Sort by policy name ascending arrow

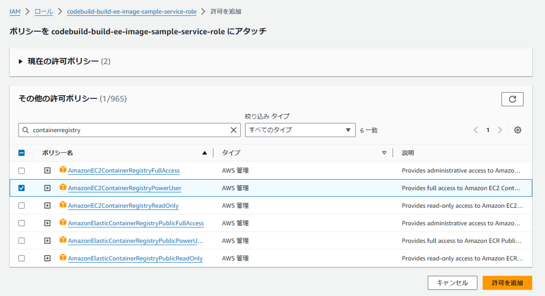point(204,153)
